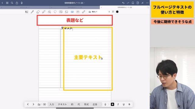The image size is (195, 109).
Task: Select the Text box tool
Action: tap(78, 12)
